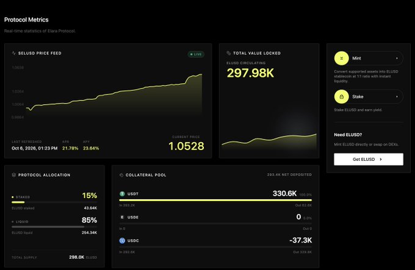
Task: Click the USDE token label
Action: tap(133, 217)
